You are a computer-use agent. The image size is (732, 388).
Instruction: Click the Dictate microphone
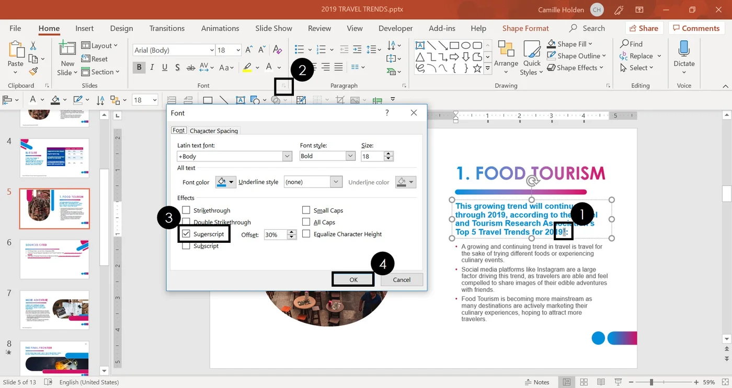tap(684, 50)
